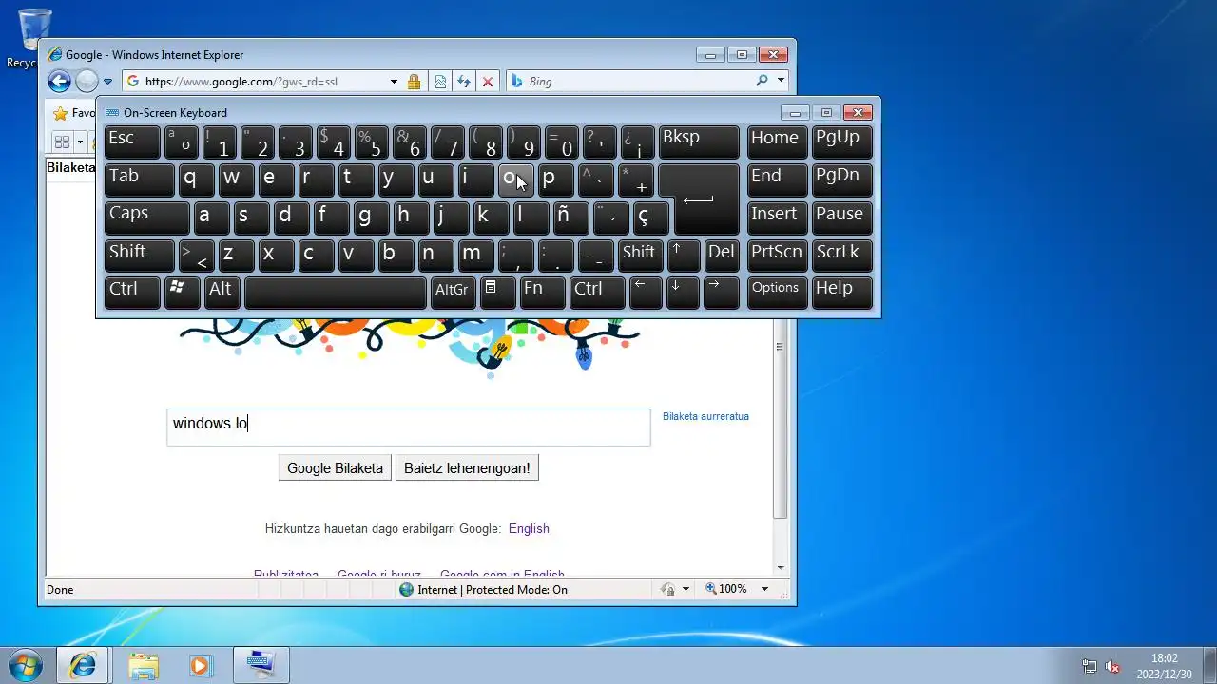This screenshot has width=1217, height=684.
Task: Click the refresh icon in address bar
Action: (464, 82)
